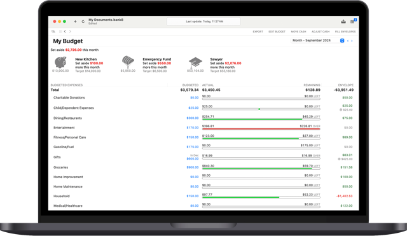
Task: Show next month with blue right arrow
Action: pos(352,41)
